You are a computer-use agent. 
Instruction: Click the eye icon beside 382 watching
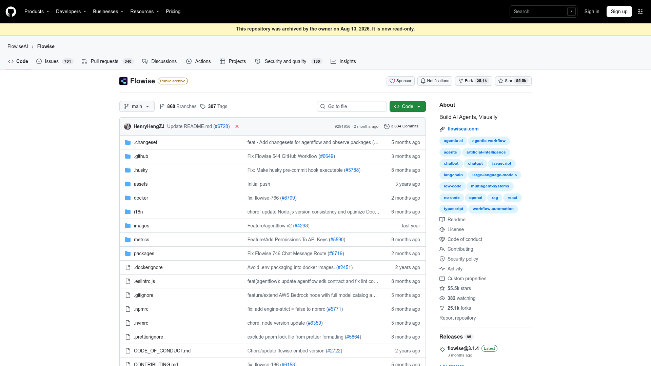pyautogui.click(x=442, y=298)
